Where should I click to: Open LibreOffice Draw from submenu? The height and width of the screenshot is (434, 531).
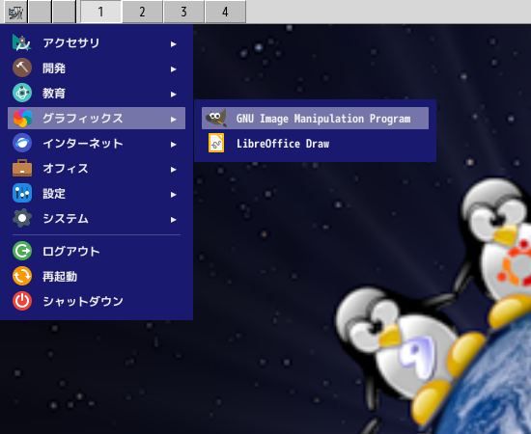click(315, 143)
